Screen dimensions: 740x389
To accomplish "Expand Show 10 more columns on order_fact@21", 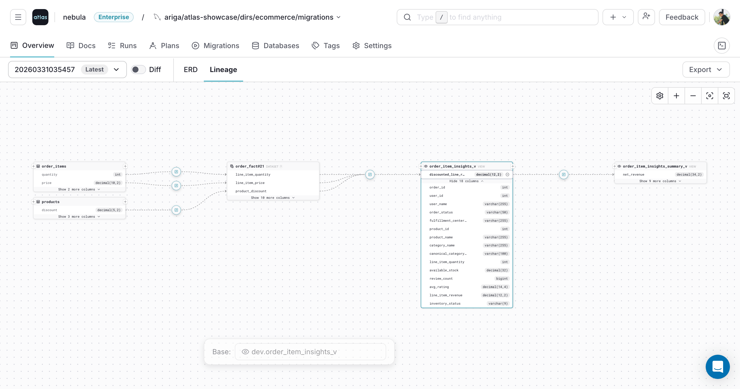I will tap(273, 197).
